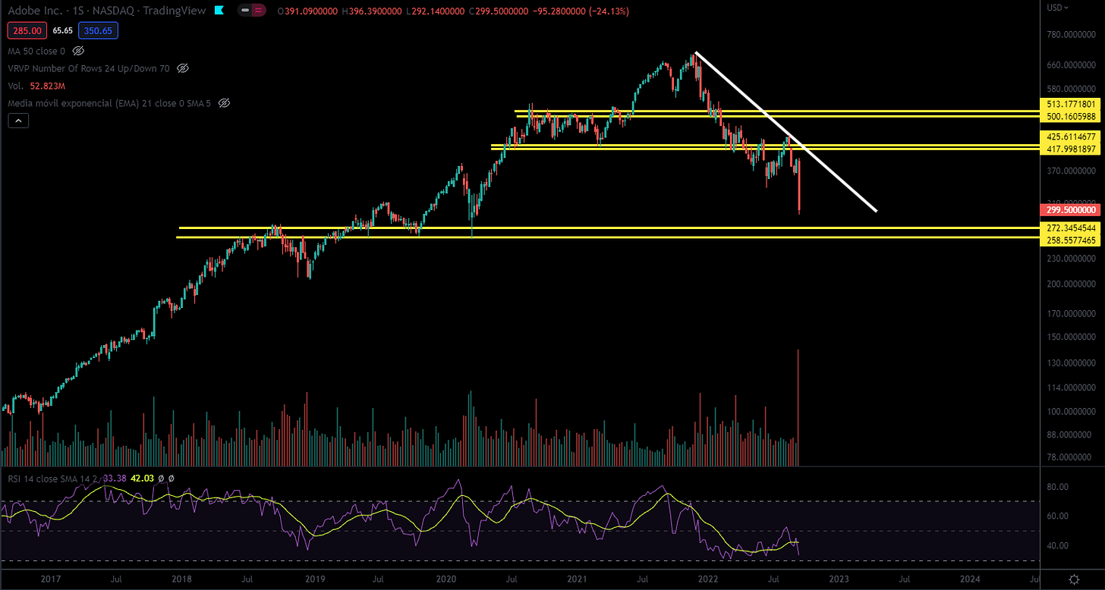This screenshot has height=590, width=1105.
Task: Click the 513.1771801 price level label
Action: (1071, 104)
